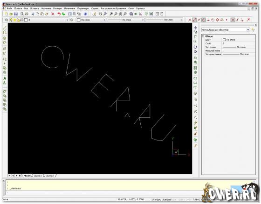Toggle the layer lightbulb on/off icon

(11, 20)
